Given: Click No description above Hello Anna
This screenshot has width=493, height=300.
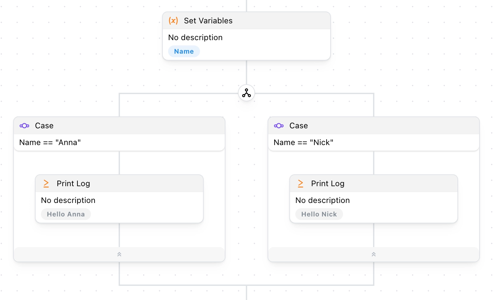Looking at the screenshot, I should click(x=68, y=200).
